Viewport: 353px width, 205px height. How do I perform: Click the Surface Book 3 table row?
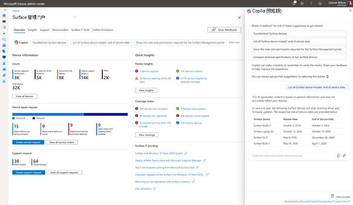pyautogui.click(x=299, y=144)
